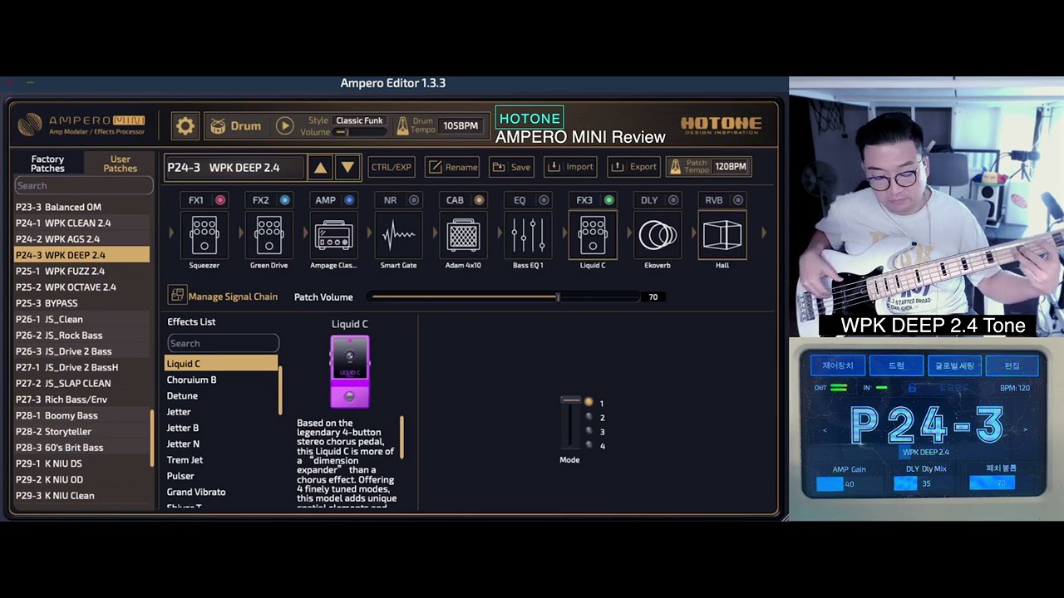The image size is (1064, 598).
Task: Open the settings gear icon
Action: [x=185, y=126]
